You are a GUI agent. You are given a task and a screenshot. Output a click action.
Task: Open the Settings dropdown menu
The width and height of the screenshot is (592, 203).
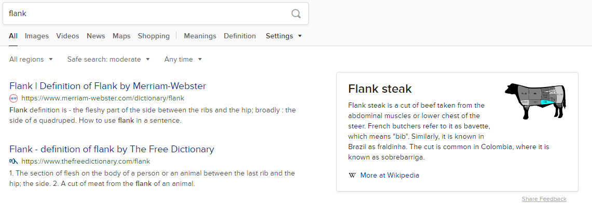pos(284,36)
